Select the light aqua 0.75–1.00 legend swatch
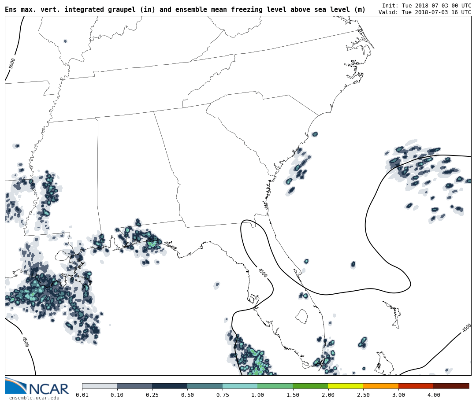The image size is (476, 403). click(240, 386)
